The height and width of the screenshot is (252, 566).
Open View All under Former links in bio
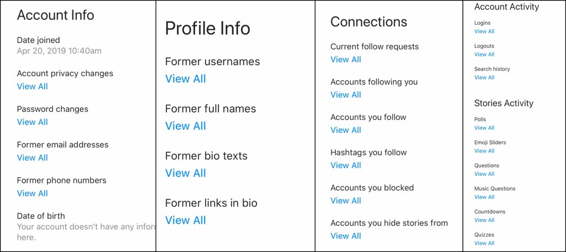[x=185, y=221]
